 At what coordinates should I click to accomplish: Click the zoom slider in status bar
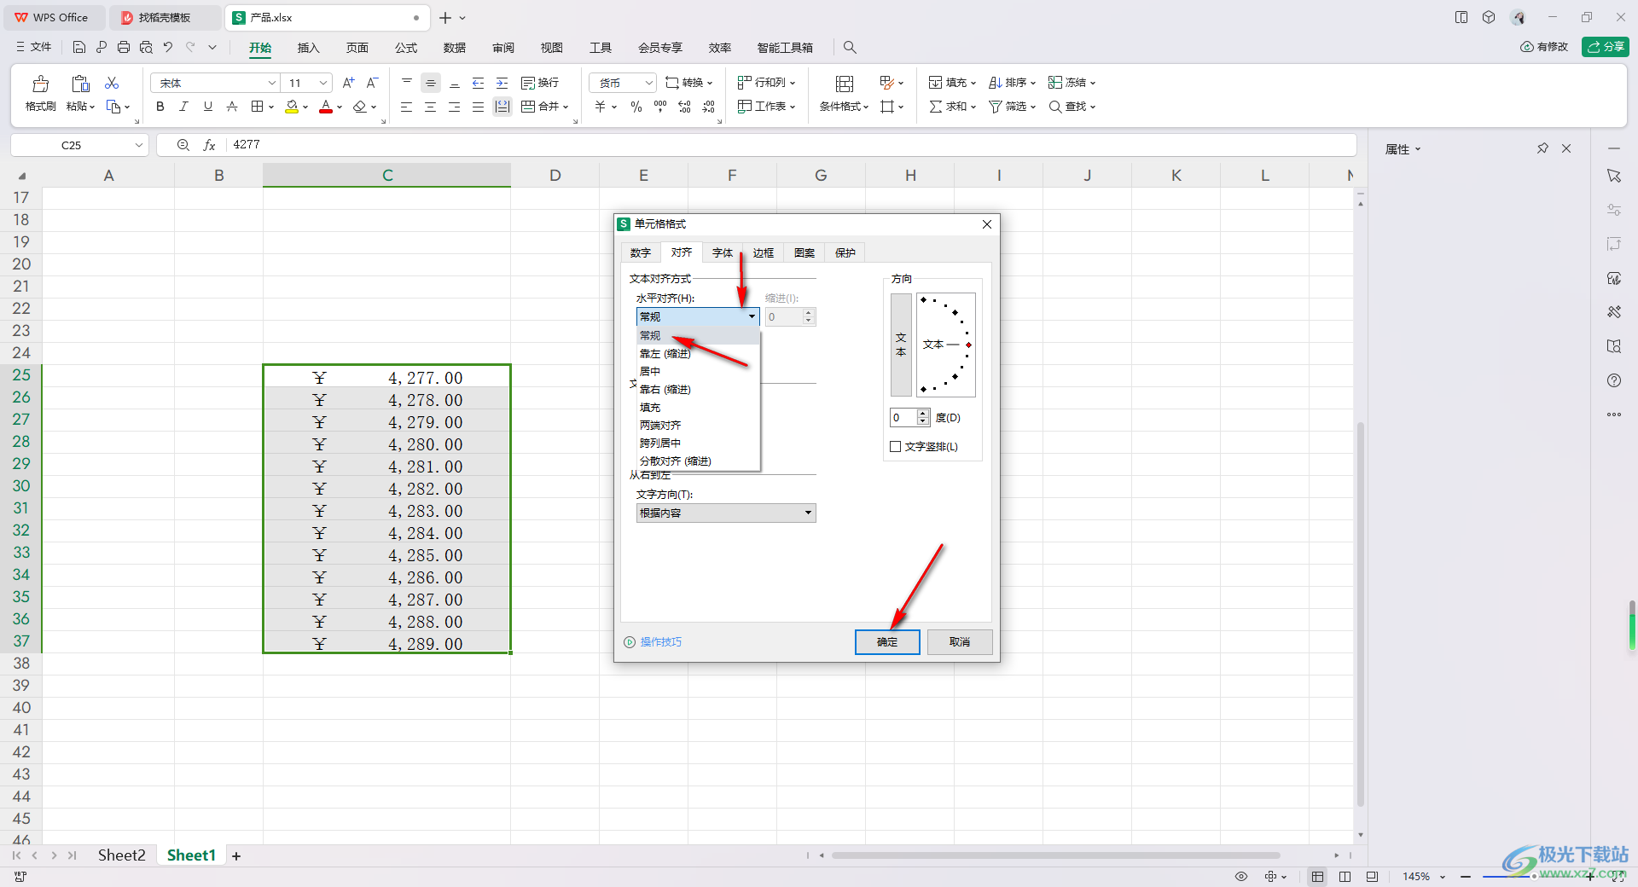tap(1536, 877)
